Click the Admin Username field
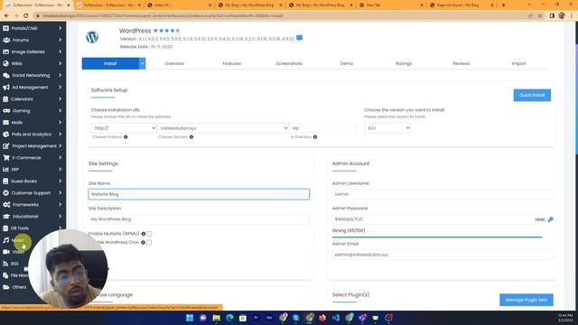This screenshot has height=325, width=578. (x=443, y=194)
